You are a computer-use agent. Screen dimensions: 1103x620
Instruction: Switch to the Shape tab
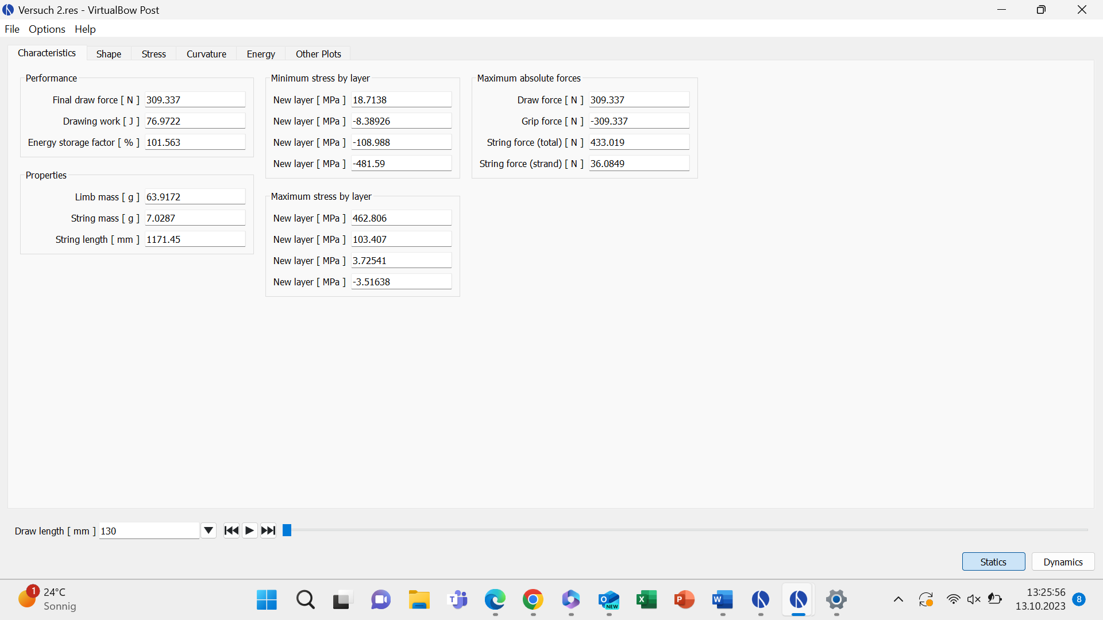[109, 54]
